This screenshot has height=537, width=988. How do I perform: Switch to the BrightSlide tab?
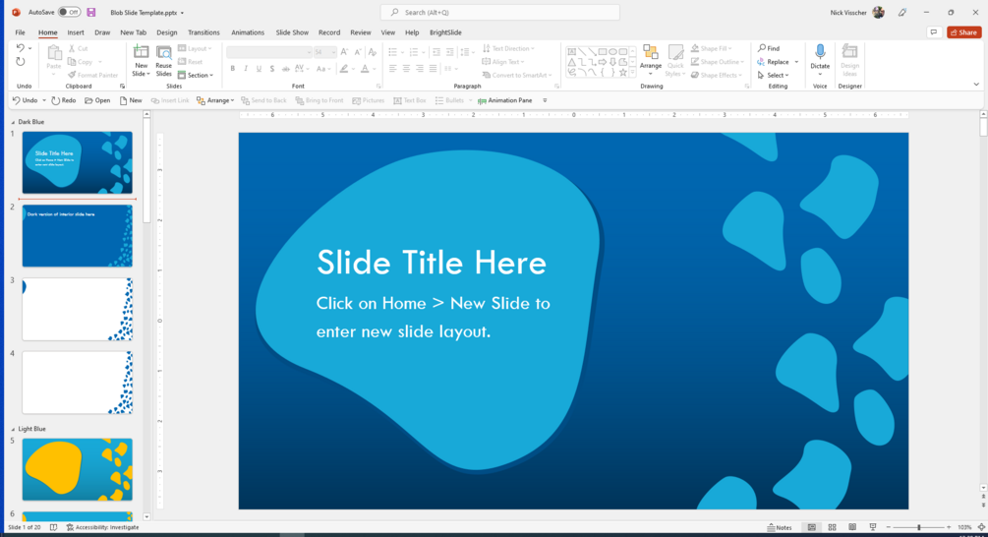pos(445,32)
